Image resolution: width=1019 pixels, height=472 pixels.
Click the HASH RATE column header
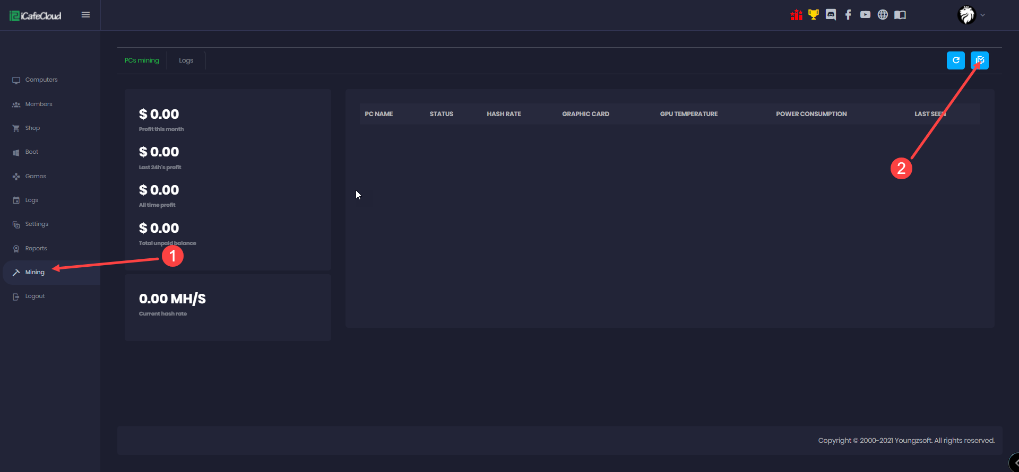coord(504,114)
